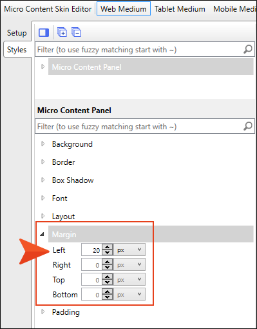Select the Web Medium button

[124, 8]
